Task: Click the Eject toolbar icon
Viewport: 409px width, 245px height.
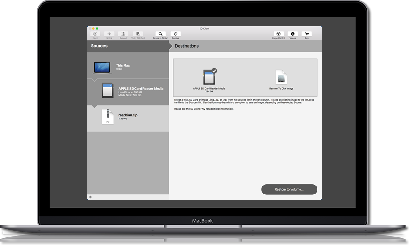Action: pos(95,34)
